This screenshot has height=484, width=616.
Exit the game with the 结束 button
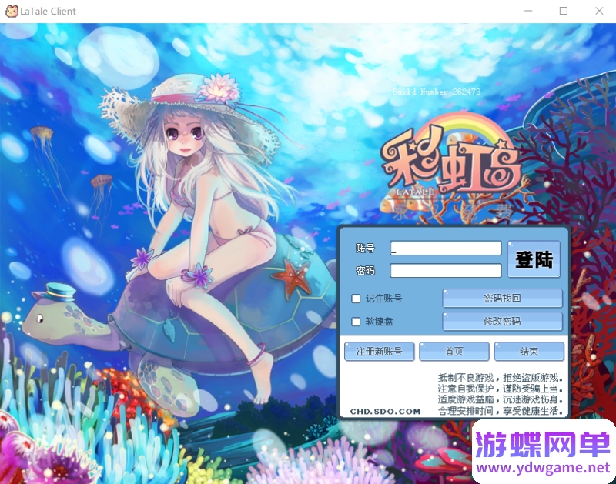529,352
